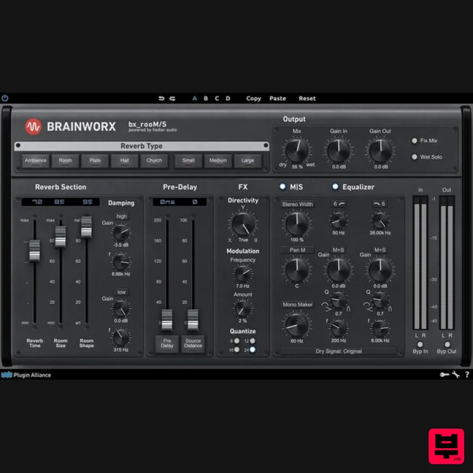Switch to preset slot B

point(205,99)
